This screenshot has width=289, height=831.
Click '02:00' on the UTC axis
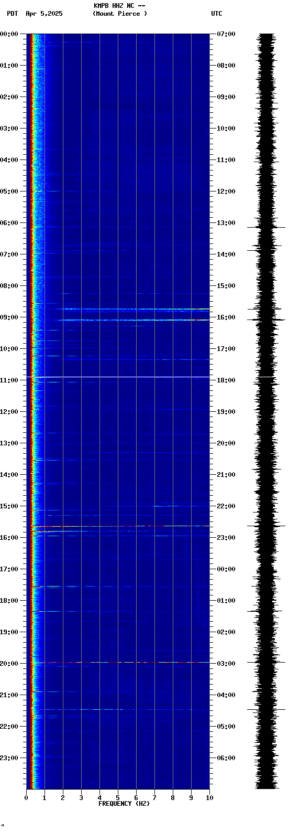[x=226, y=632]
